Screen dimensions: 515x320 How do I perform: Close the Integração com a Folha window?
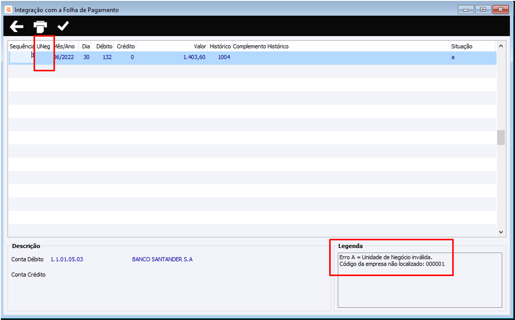500,9
